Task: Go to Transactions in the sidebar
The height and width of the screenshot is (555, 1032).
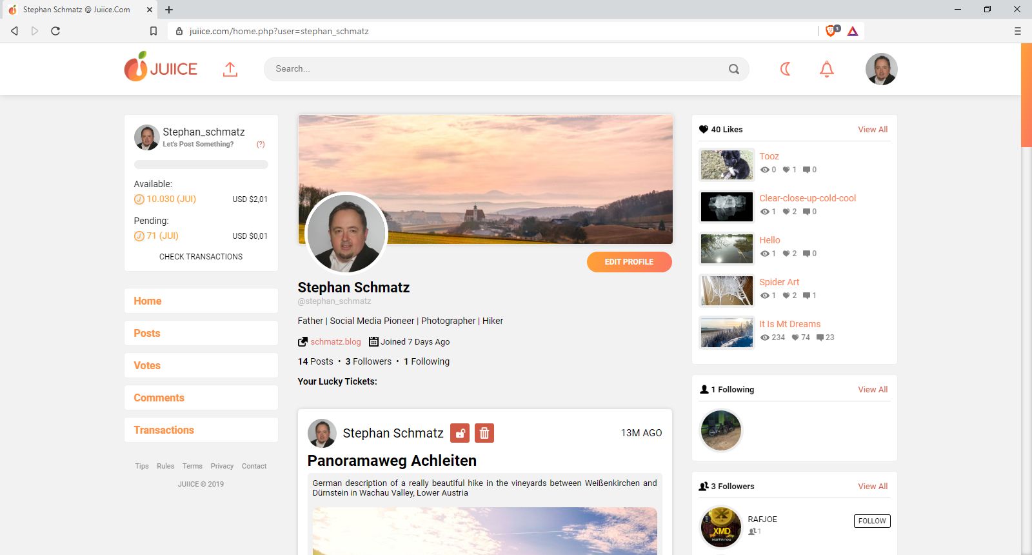Action: point(201,430)
